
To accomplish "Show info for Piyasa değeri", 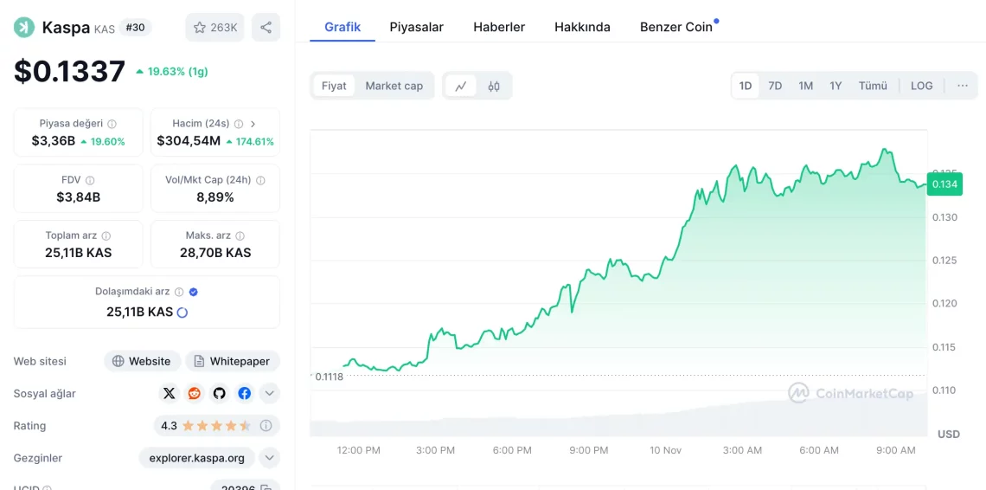I will point(112,124).
